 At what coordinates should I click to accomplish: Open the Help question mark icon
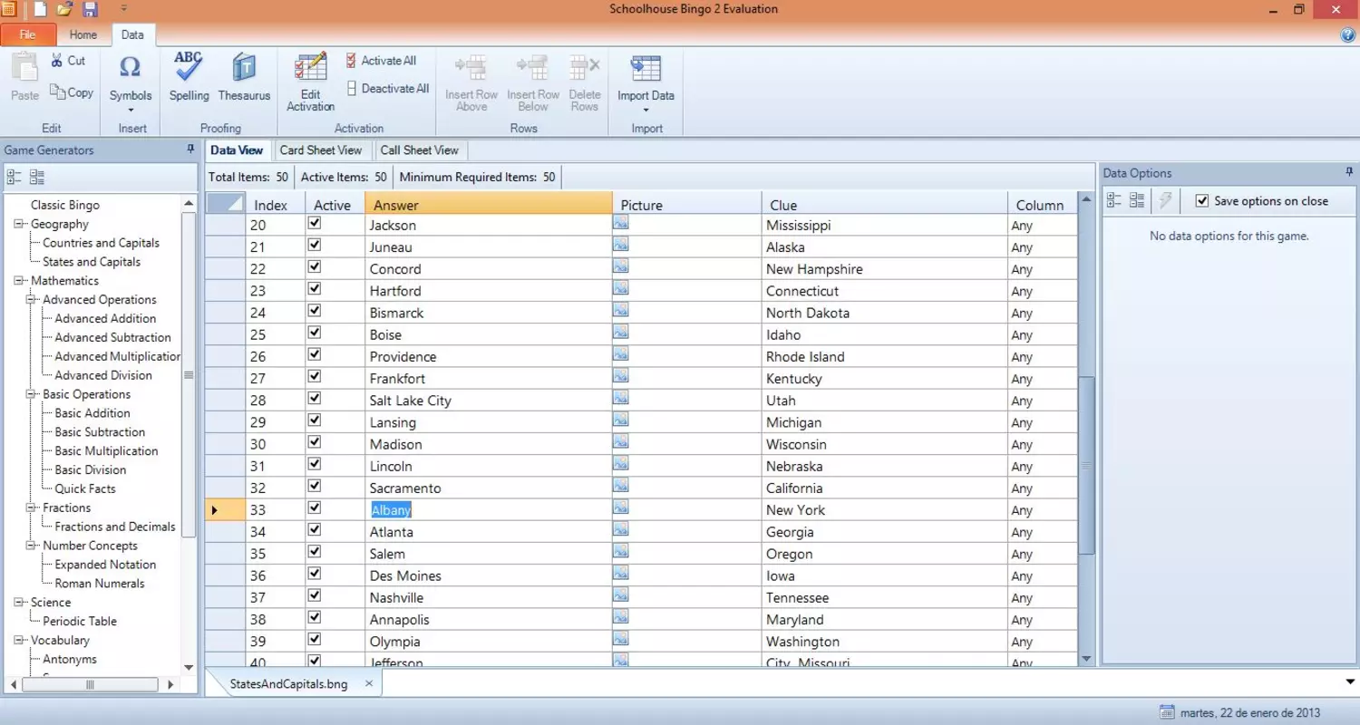coord(1347,35)
